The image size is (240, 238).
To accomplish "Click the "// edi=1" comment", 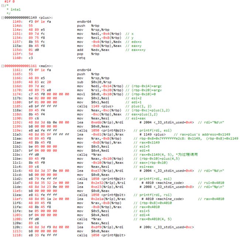I will pos(133,102).
